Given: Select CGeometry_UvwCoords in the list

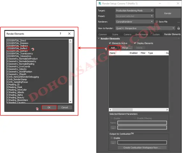Looking at the screenshot, I should (x=18, y=67).
